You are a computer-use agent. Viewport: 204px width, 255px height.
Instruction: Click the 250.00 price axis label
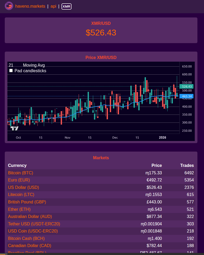pos(187,131)
